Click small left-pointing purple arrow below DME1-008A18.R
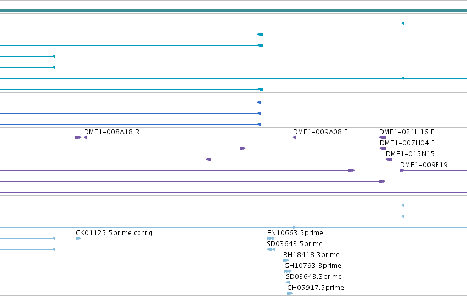This screenshot has height=296, width=467. [x=86, y=138]
